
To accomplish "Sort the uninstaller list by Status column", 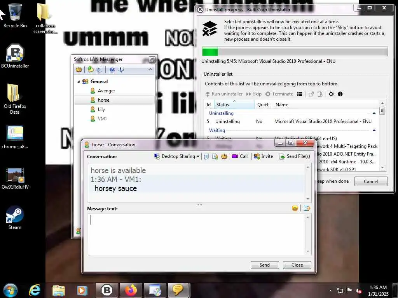I will tap(234, 105).
